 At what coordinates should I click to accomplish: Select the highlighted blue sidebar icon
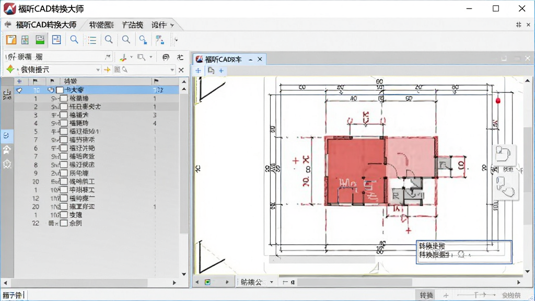coord(6,135)
